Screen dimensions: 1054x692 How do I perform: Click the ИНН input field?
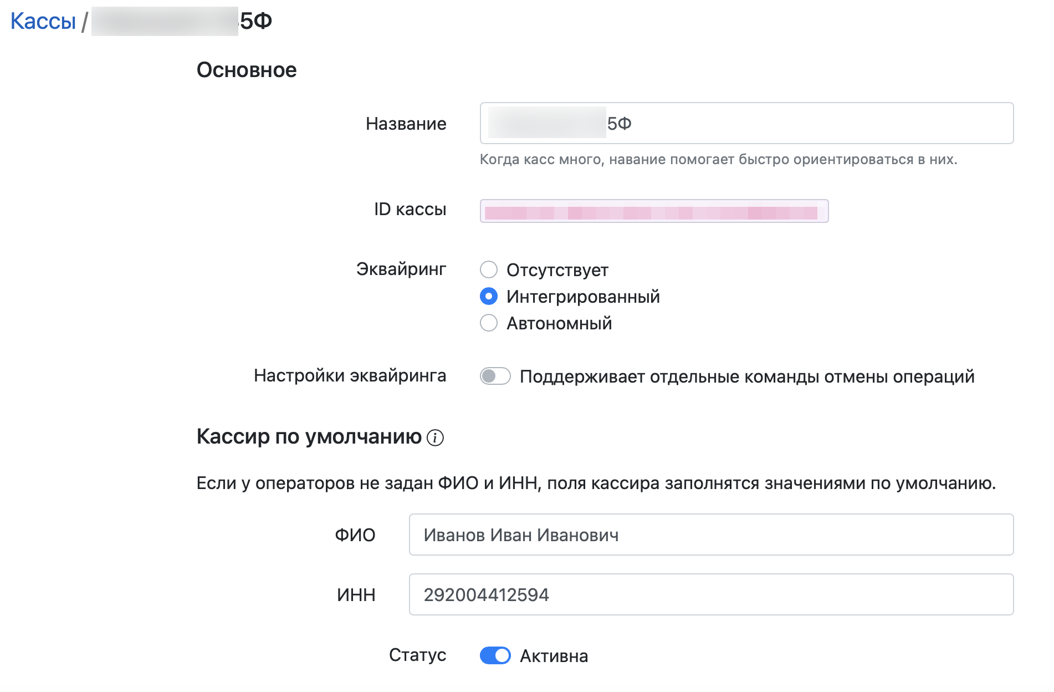pyautogui.click(x=711, y=594)
